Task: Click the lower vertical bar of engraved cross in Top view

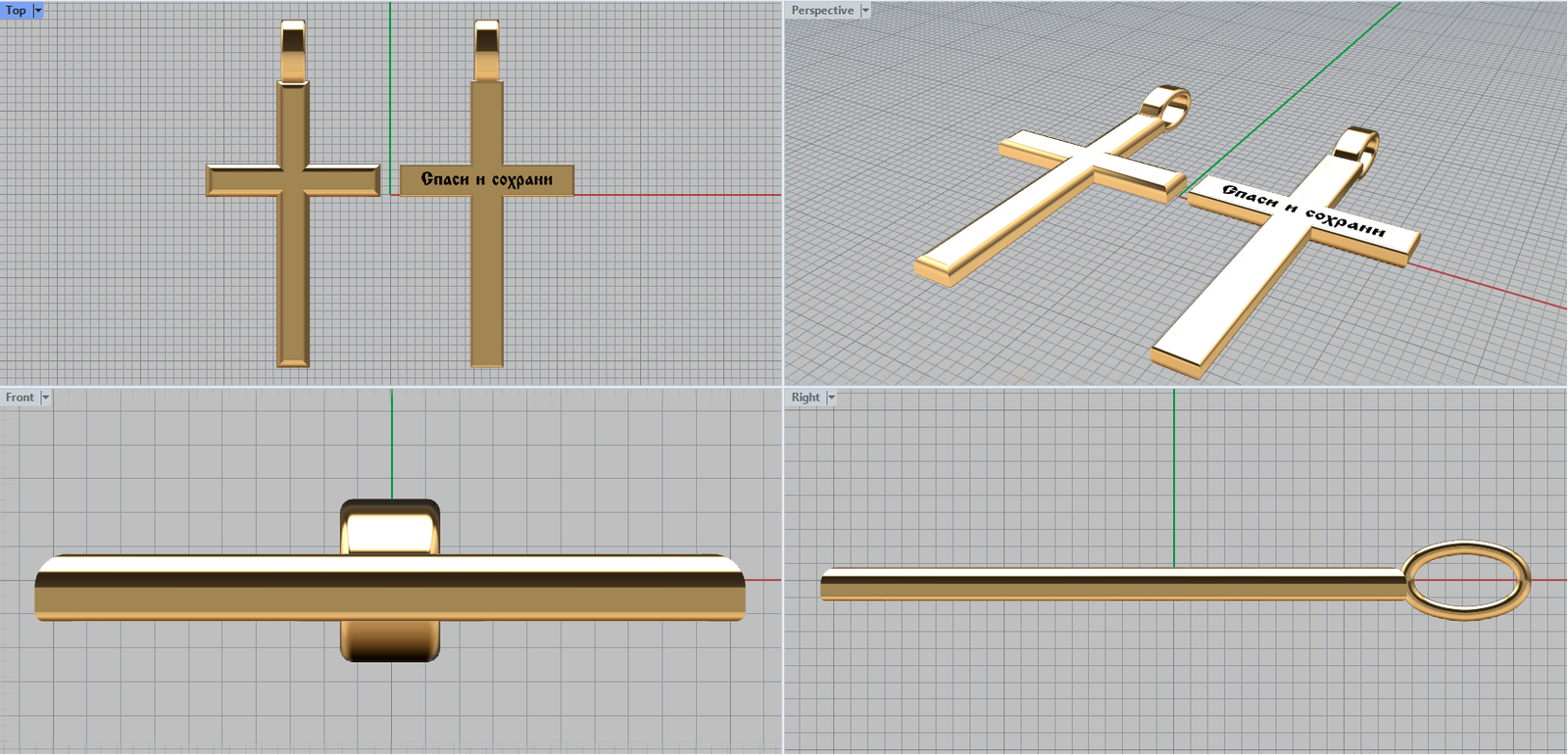Action: [486, 284]
